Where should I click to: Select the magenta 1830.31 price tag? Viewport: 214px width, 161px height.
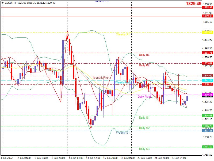pyautogui.click(x=208, y=95)
